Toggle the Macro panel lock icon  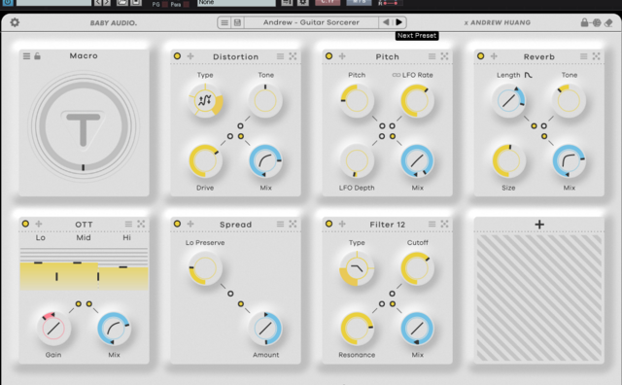[x=37, y=56]
